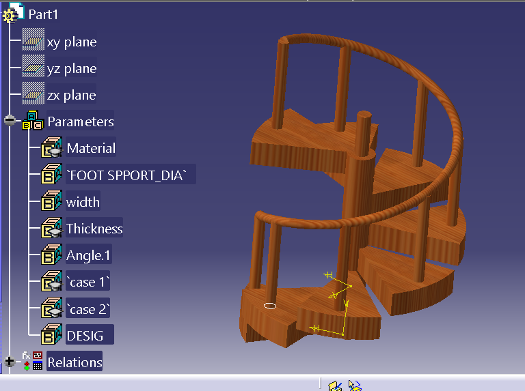The image size is (525, 391).
Task: Select the `case 2` parameter label
Action: tap(88, 309)
